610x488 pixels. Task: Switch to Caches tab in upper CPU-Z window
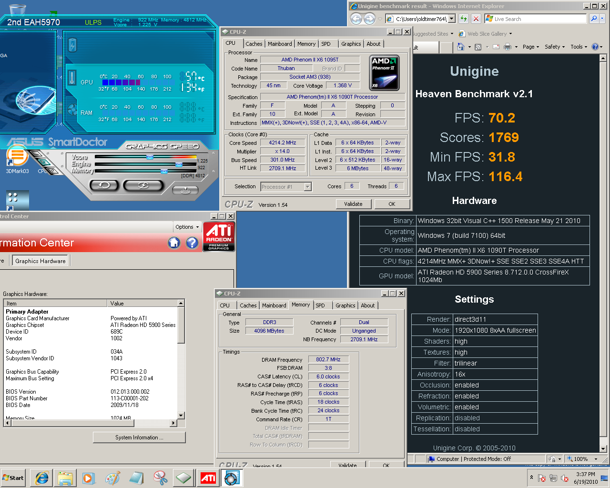click(254, 44)
